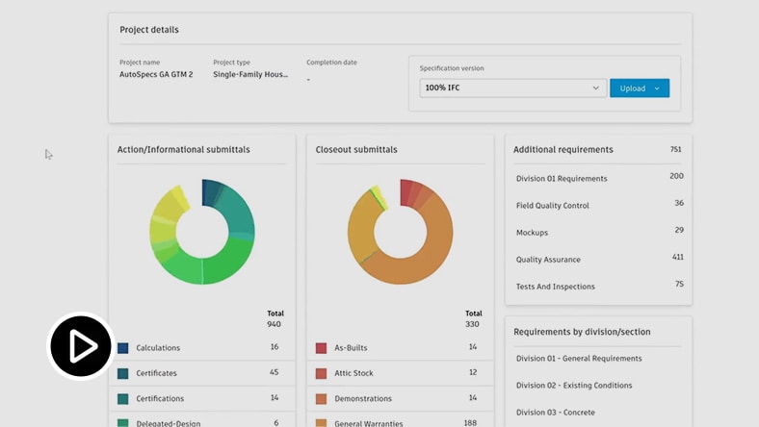Viewport: 759px width, 427px height.
Task: Click the Demonstrations legend color square
Action: 322,398
